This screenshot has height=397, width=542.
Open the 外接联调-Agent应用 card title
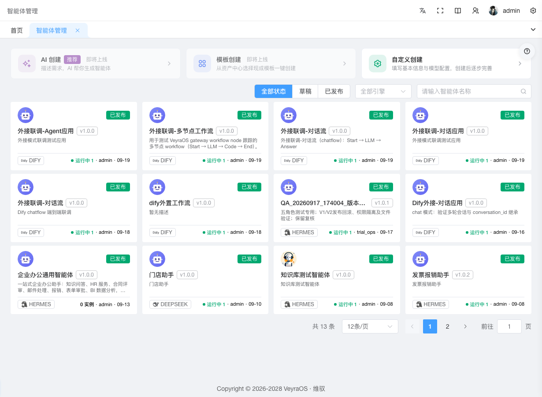pyautogui.click(x=46, y=131)
